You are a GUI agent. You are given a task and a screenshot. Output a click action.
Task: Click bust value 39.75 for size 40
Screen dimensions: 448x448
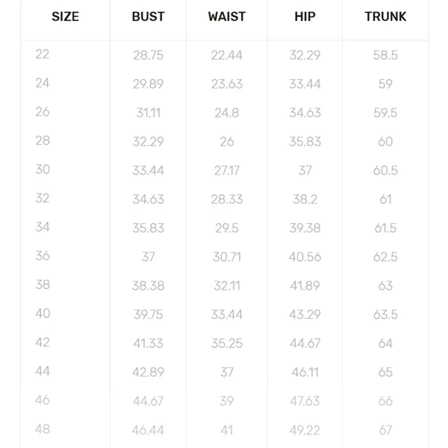click(x=148, y=314)
